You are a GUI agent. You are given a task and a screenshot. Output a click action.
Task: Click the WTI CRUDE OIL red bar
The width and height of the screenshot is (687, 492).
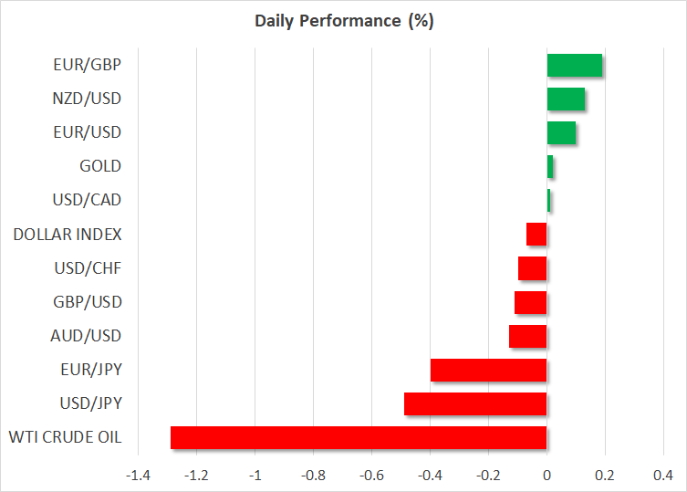(358, 438)
